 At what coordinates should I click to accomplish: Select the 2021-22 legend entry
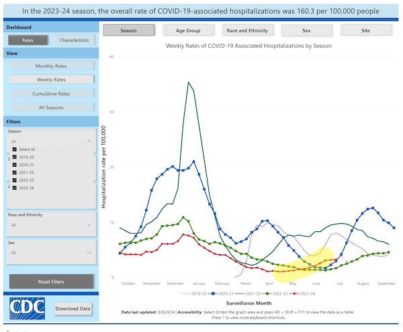pyautogui.click(x=248, y=294)
